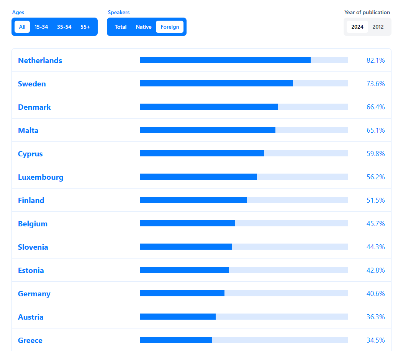Click the Malta progress bar

click(x=244, y=130)
